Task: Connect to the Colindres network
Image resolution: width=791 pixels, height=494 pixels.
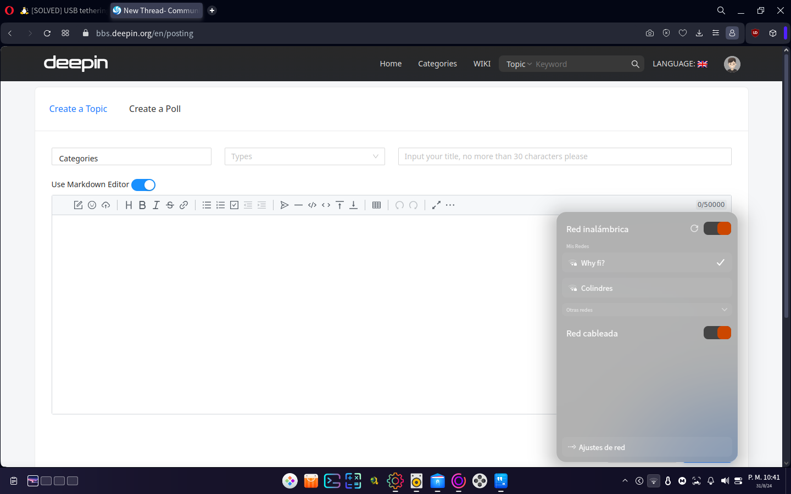Action: click(x=647, y=288)
